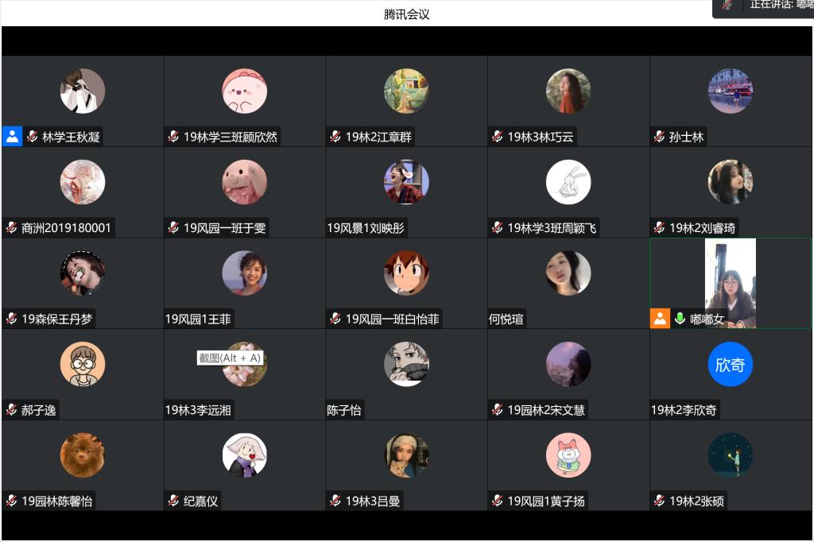Image resolution: width=814 pixels, height=542 pixels.
Task: Select 嘟嘟女 live video tile
Action: 730,284
